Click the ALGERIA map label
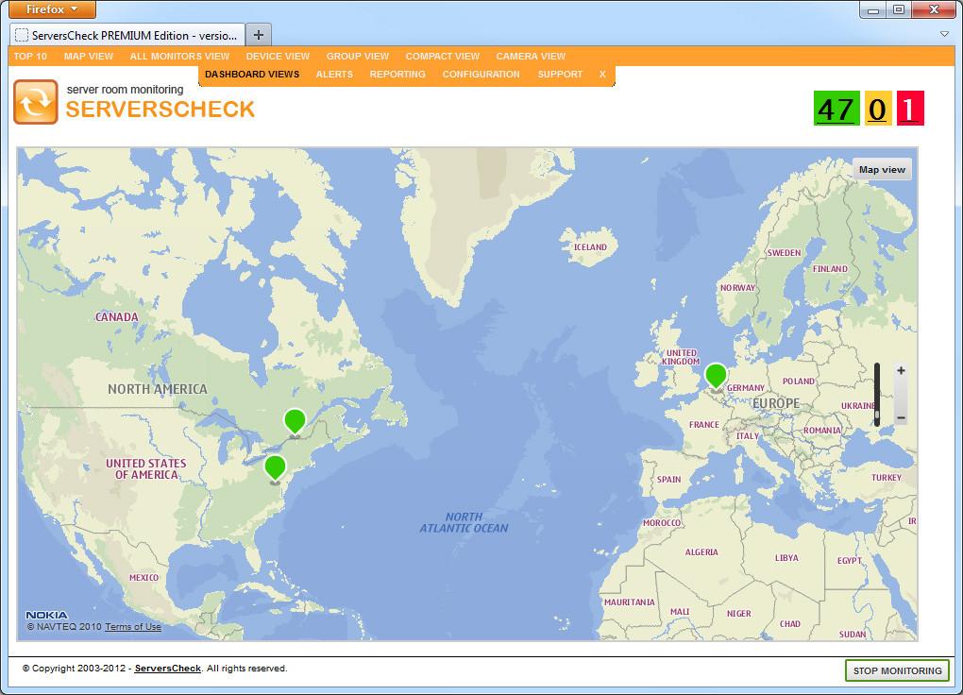This screenshot has height=695, width=963. 701,551
